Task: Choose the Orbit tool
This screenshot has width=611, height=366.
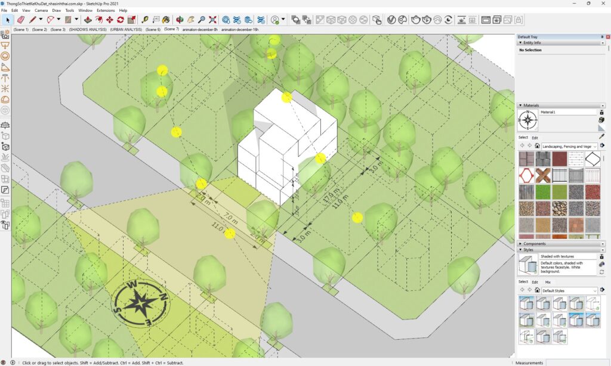Action: pos(179,20)
